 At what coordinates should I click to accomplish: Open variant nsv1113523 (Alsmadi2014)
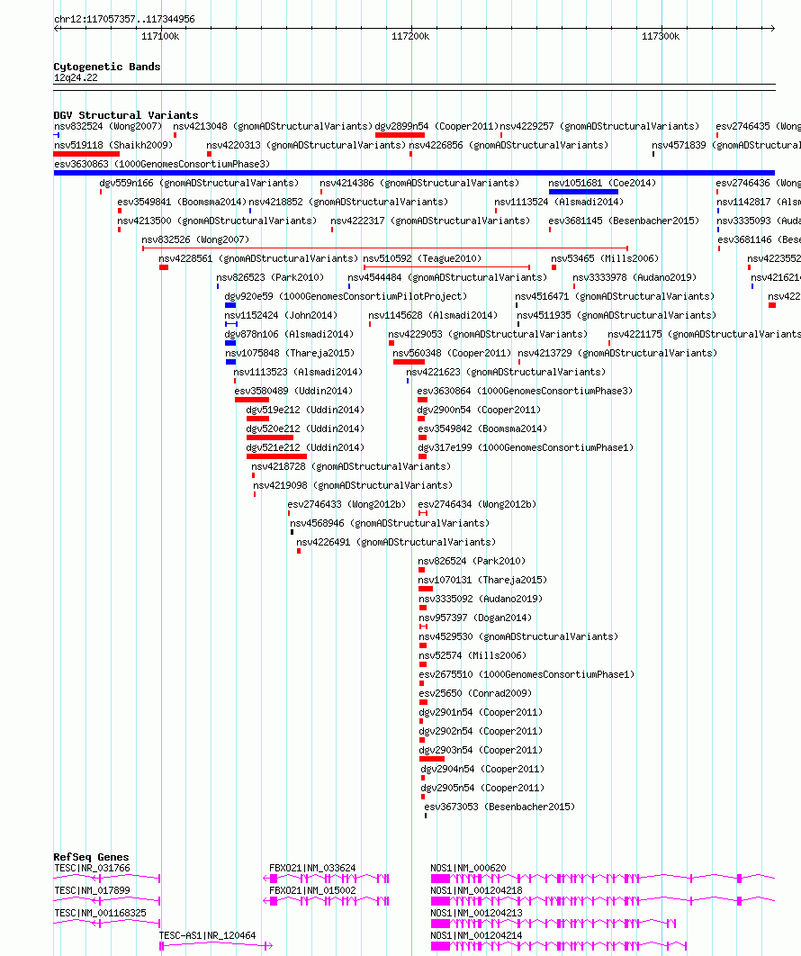click(x=298, y=372)
